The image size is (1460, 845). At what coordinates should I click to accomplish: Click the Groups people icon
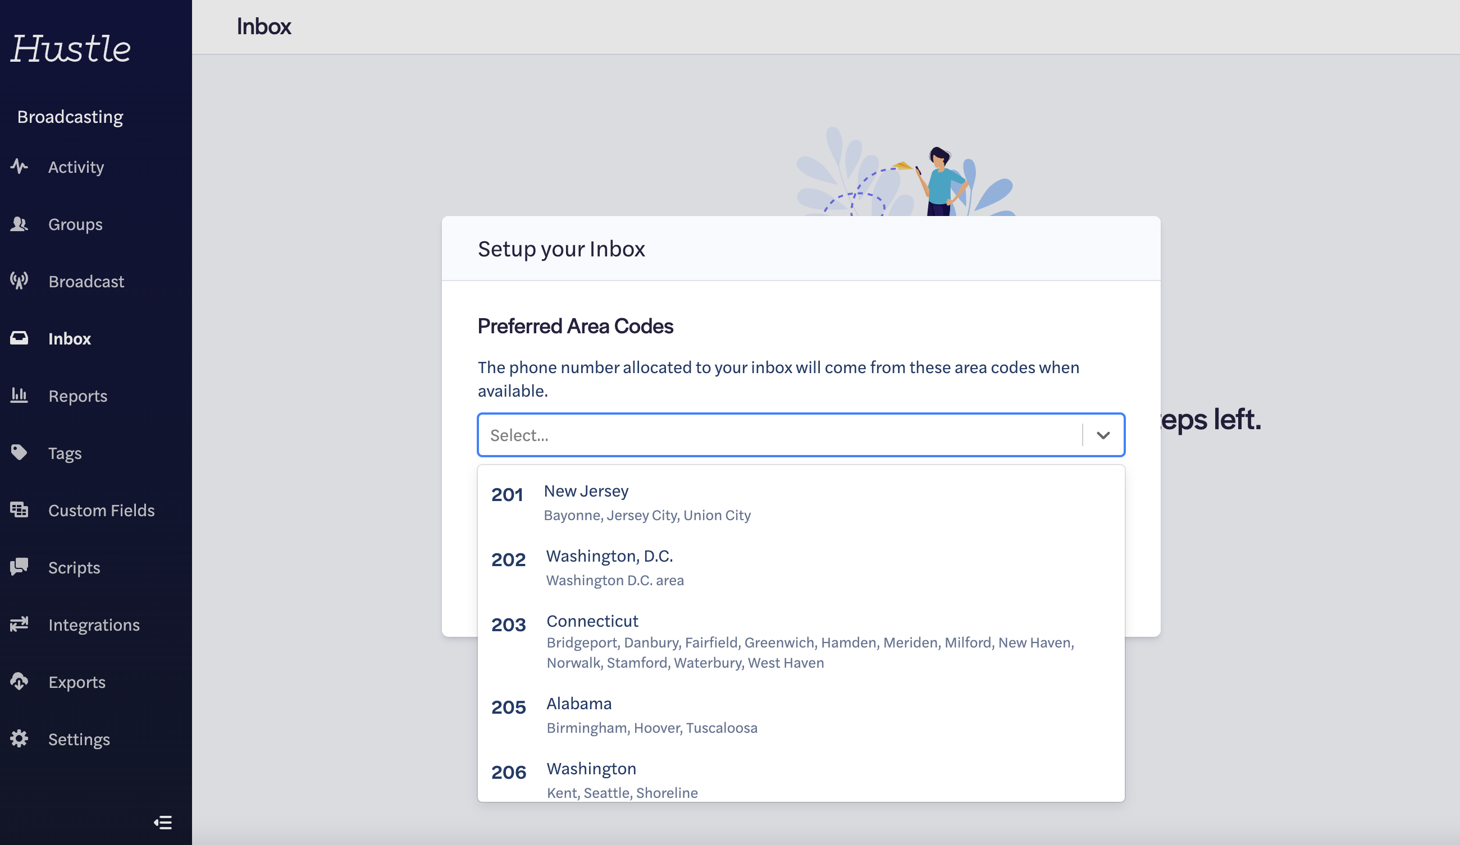coord(19,224)
